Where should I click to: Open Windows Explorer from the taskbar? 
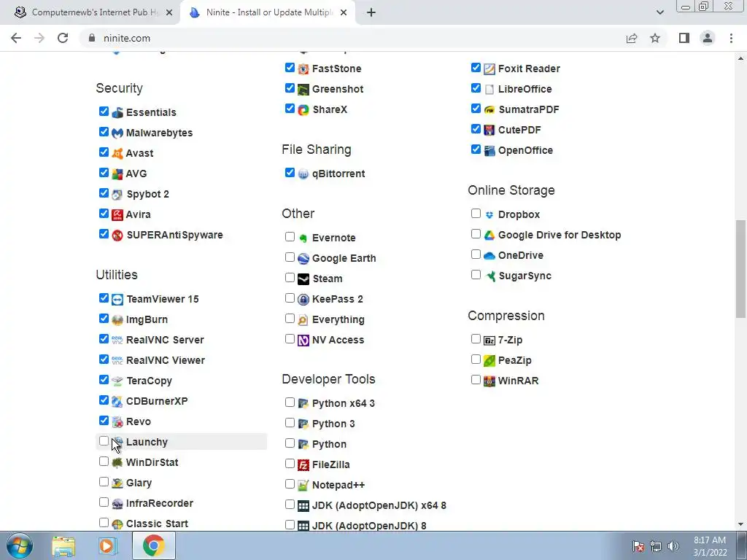pyautogui.click(x=63, y=545)
